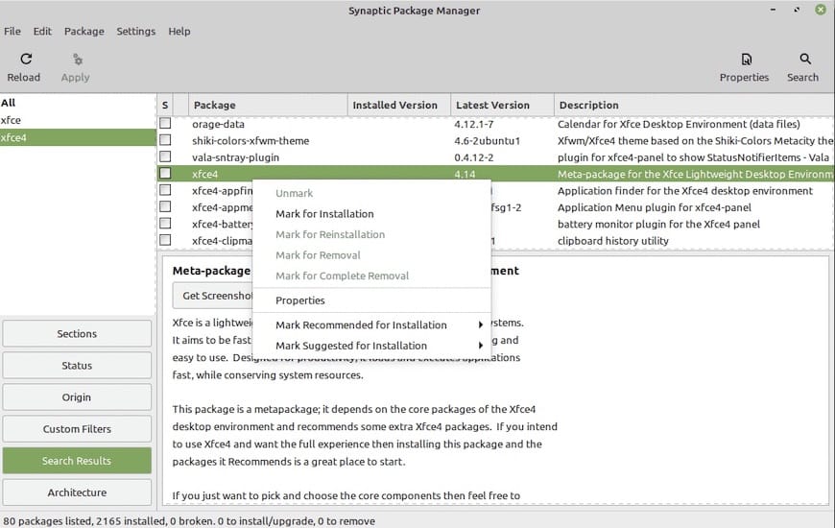Open the Edit menu
This screenshot has width=835, height=528.
coord(42,31)
